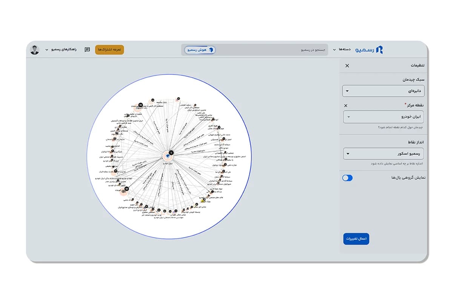The width and height of the screenshot is (453, 302).
Task: Open the هوش رسمیو AI button
Action: (200, 50)
